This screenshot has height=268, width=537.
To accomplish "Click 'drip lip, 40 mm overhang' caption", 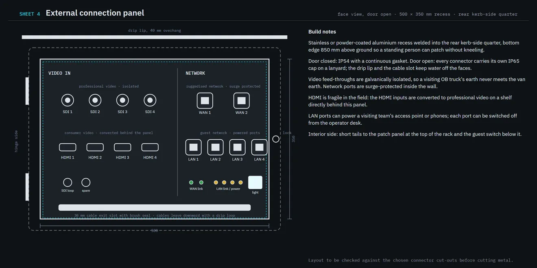I will (155, 30).
